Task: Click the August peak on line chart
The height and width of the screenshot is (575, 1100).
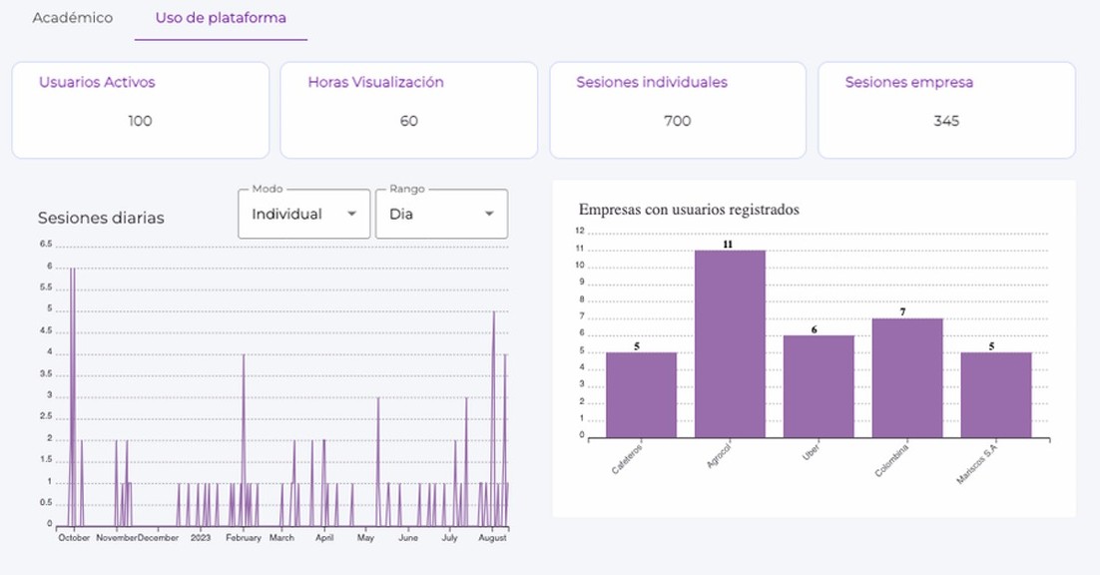Action: [x=493, y=313]
